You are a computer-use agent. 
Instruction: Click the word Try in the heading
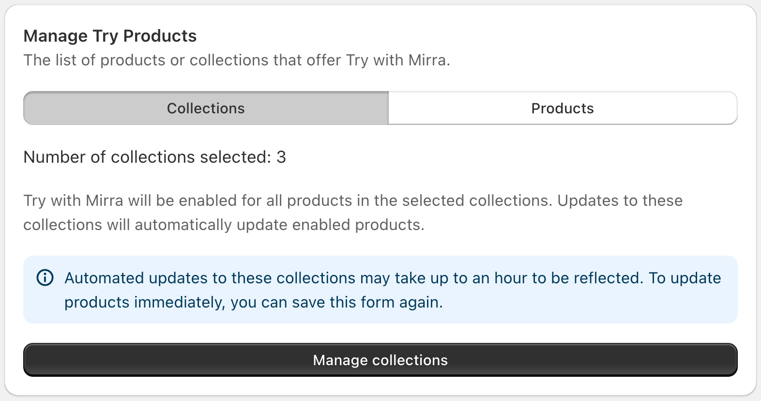[x=105, y=36]
